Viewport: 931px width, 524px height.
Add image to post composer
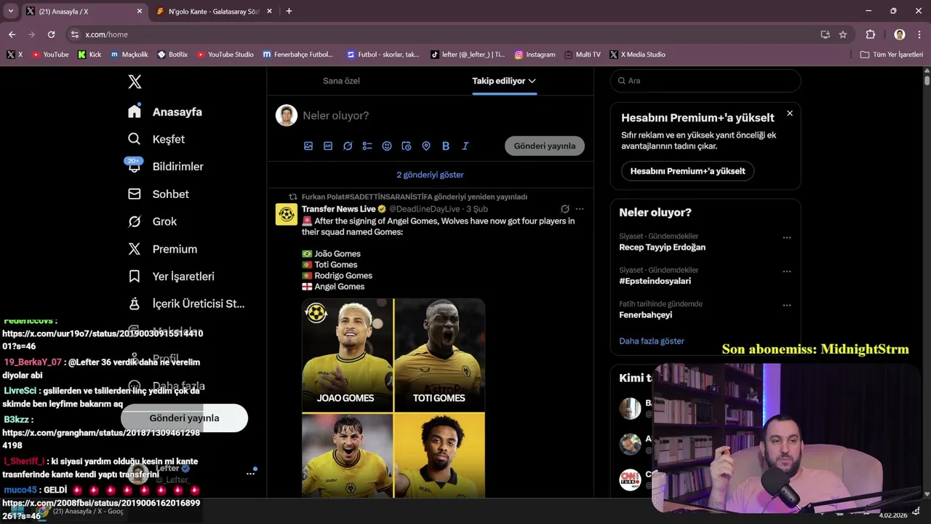click(308, 146)
